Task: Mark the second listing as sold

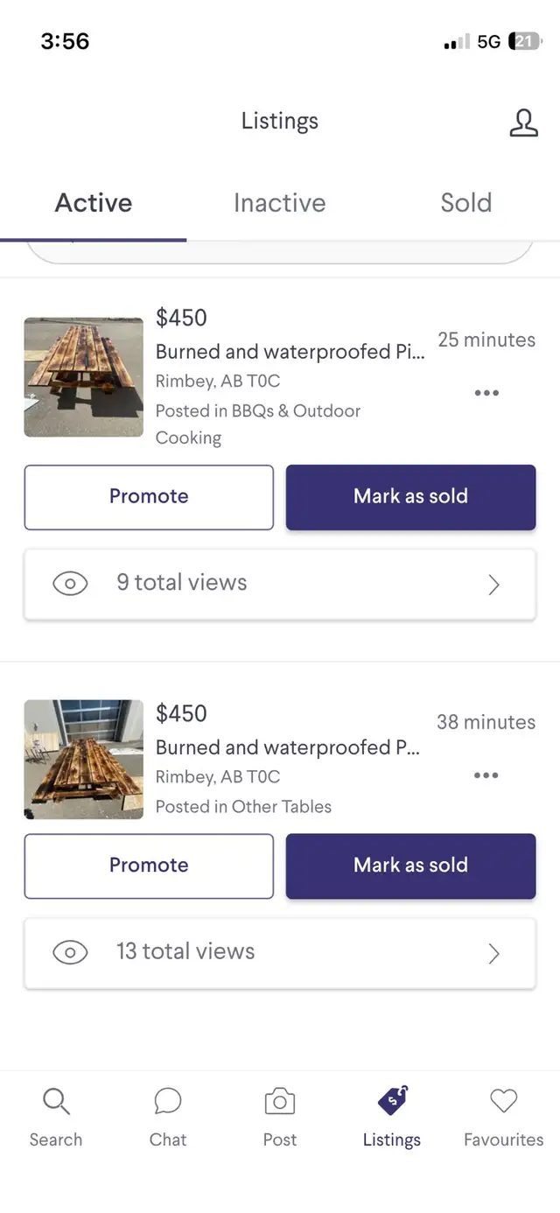Action: pos(410,866)
